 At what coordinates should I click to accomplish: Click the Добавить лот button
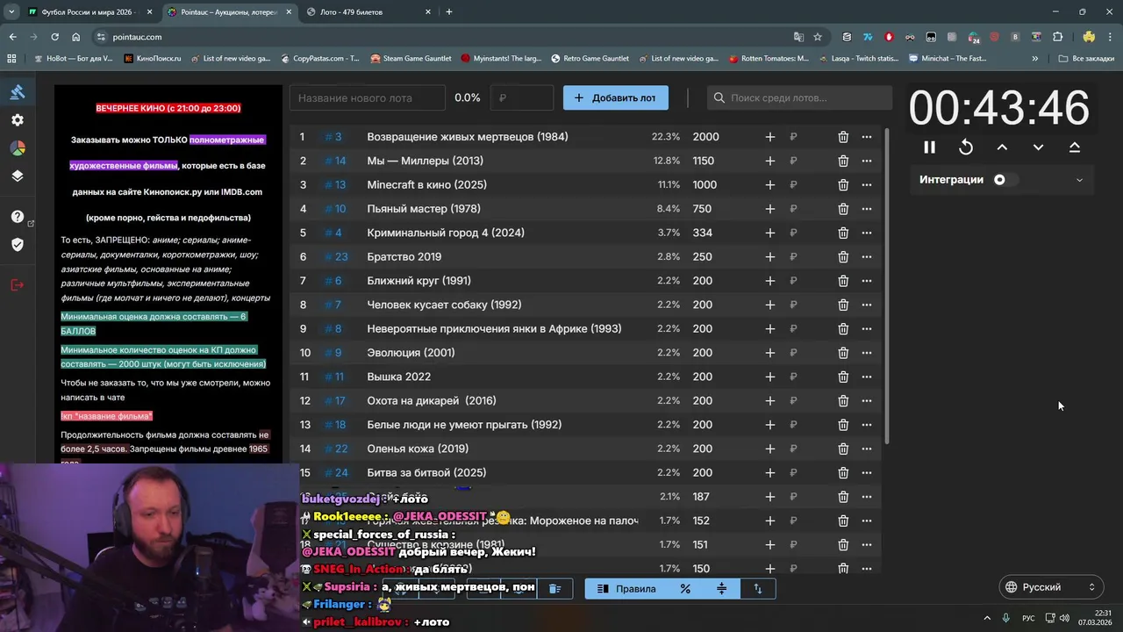(616, 97)
